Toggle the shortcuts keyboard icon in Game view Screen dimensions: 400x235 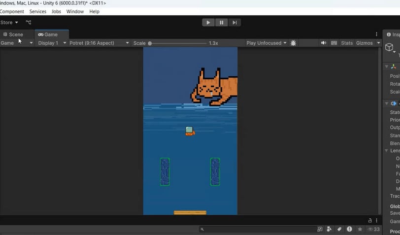(334, 43)
